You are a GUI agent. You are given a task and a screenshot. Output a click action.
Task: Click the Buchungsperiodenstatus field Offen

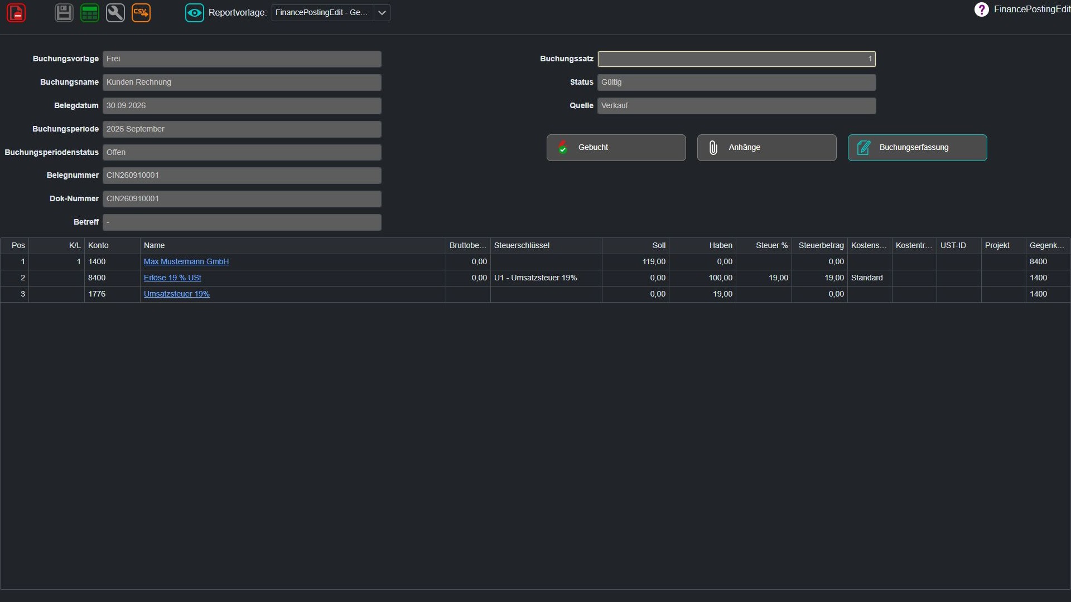[242, 153]
